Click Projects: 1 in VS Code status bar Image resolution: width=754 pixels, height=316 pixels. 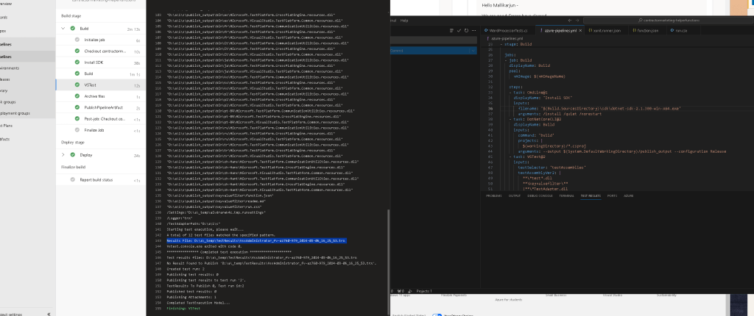424,291
